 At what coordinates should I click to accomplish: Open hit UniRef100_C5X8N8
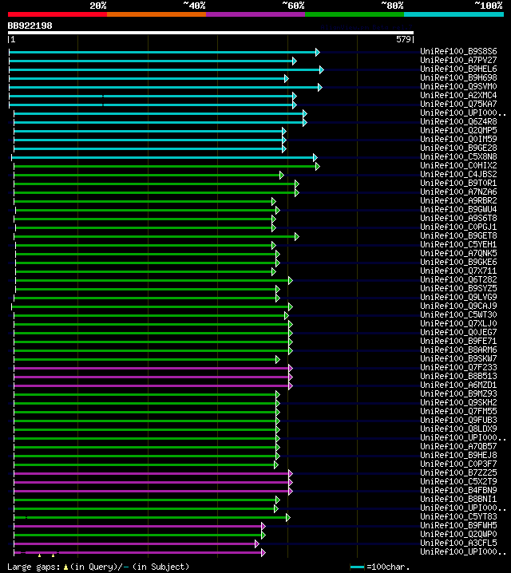tap(458, 156)
